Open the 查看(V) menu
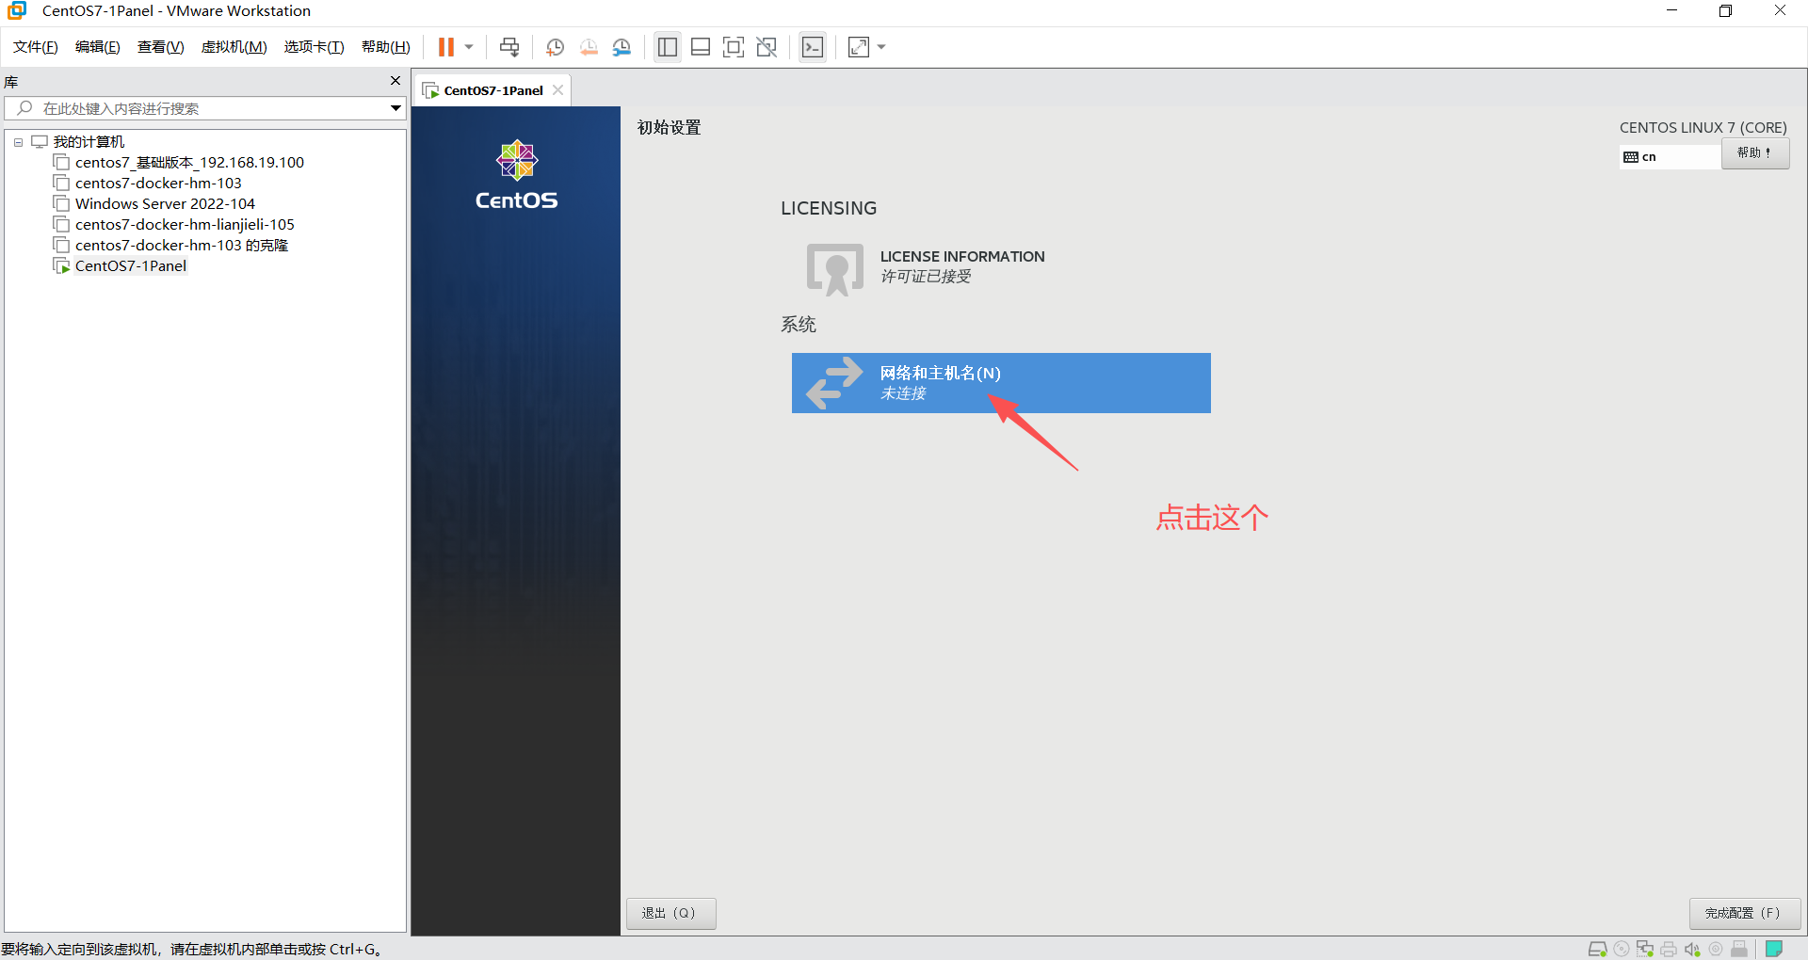 pyautogui.click(x=161, y=47)
